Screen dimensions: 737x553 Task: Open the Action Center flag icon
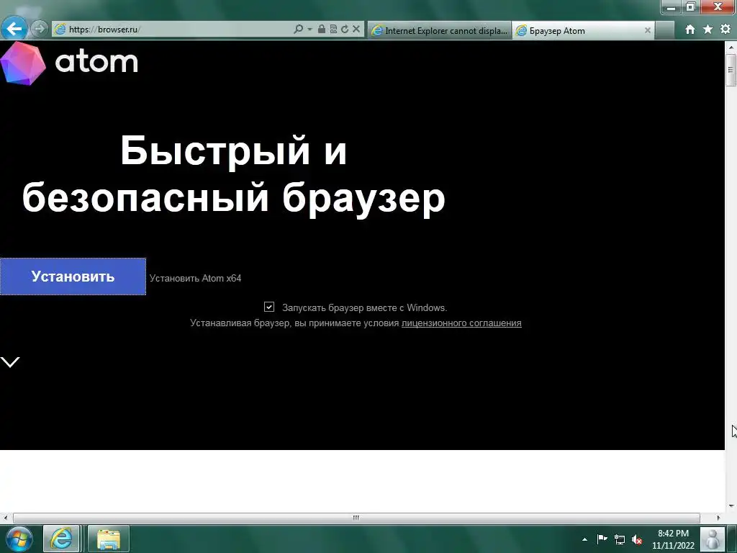click(602, 539)
